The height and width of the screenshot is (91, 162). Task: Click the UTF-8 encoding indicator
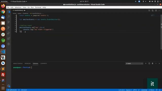click(x=135, y=90)
